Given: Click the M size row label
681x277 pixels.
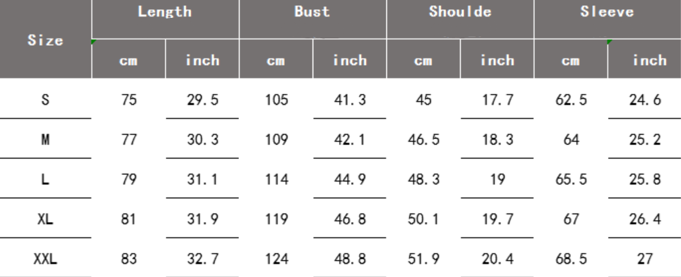Looking at the screenshot, I should pyautogui.click(x=44, y=138).
